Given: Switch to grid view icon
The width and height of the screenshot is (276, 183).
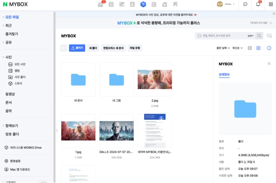Looking at the screenshot, I should coord(258,48).
